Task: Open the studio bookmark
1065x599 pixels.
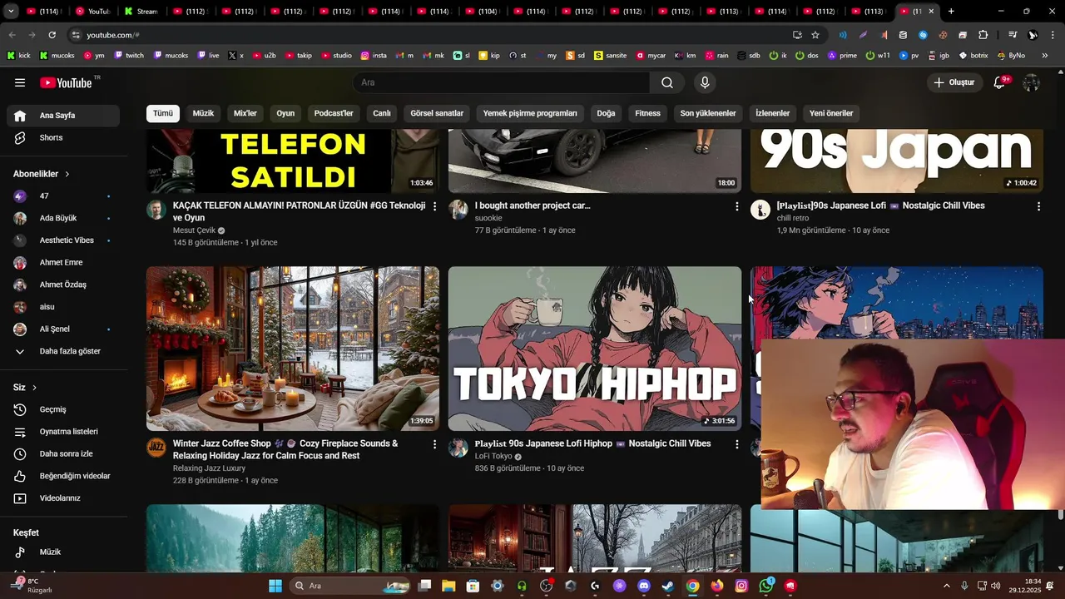Action: tap(336, 56)
